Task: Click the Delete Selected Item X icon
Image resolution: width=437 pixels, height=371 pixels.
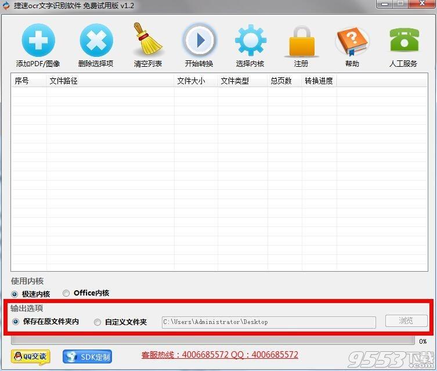Action: (96, 41)
